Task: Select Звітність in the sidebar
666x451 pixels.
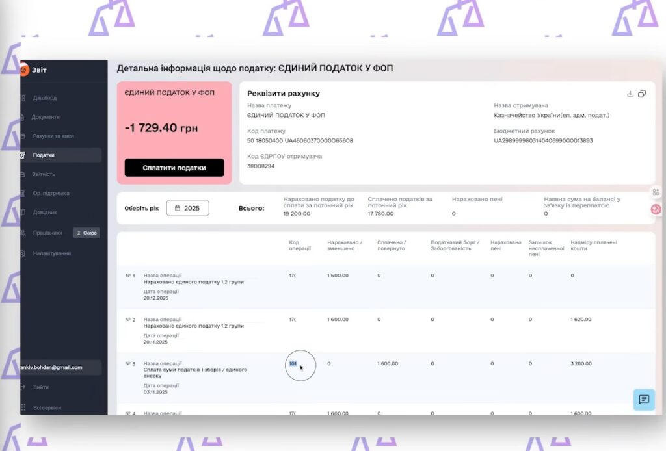Action: [x=44, y=174]
